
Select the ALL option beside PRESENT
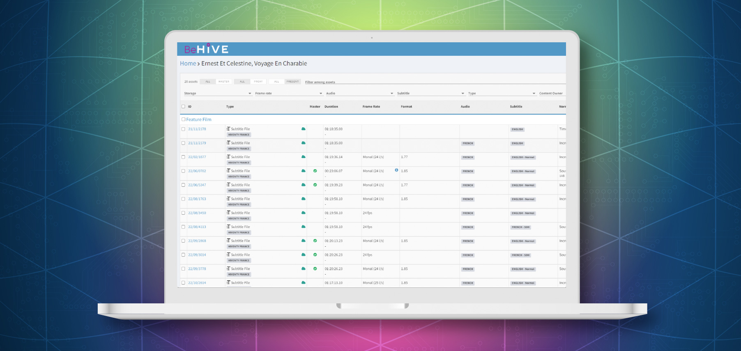[277, 81]
